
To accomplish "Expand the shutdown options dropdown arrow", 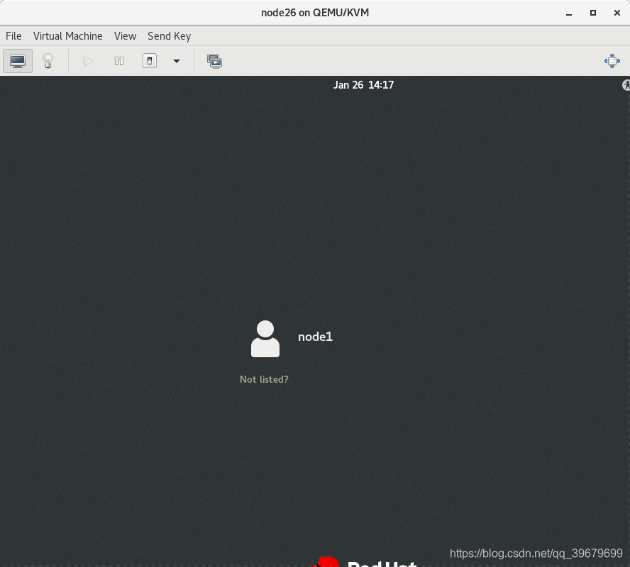I will [x=177, y=61].
